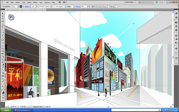Open the 5 pt. Angled brush dropdown
Screen dimensions: 179x112
[x=59, y=7]
